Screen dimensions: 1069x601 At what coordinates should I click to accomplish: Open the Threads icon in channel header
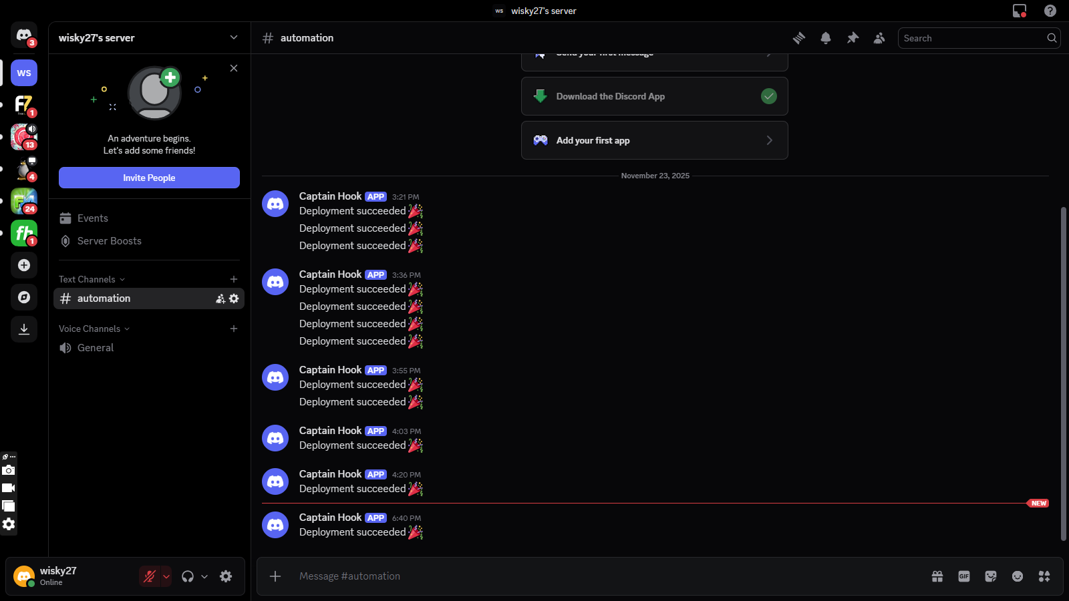coord(799,38)
